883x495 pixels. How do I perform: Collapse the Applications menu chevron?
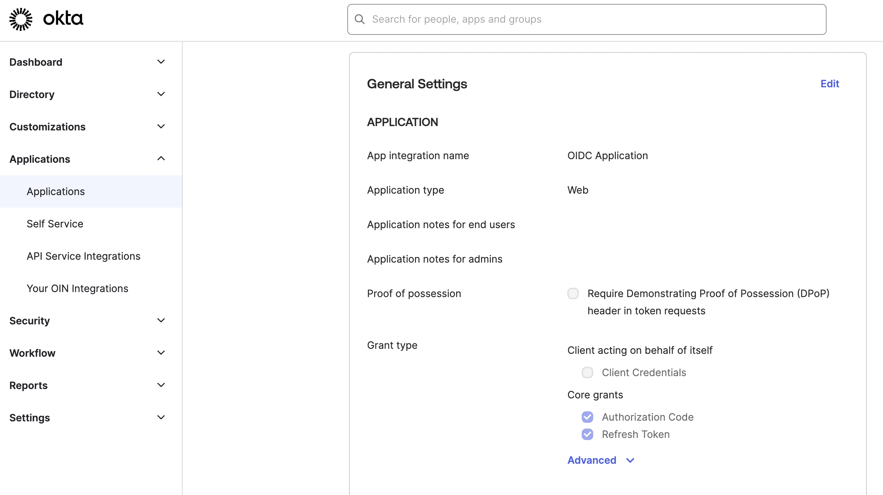pos(161,158)
